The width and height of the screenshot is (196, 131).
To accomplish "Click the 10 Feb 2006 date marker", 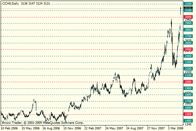I will pos(9,128).
